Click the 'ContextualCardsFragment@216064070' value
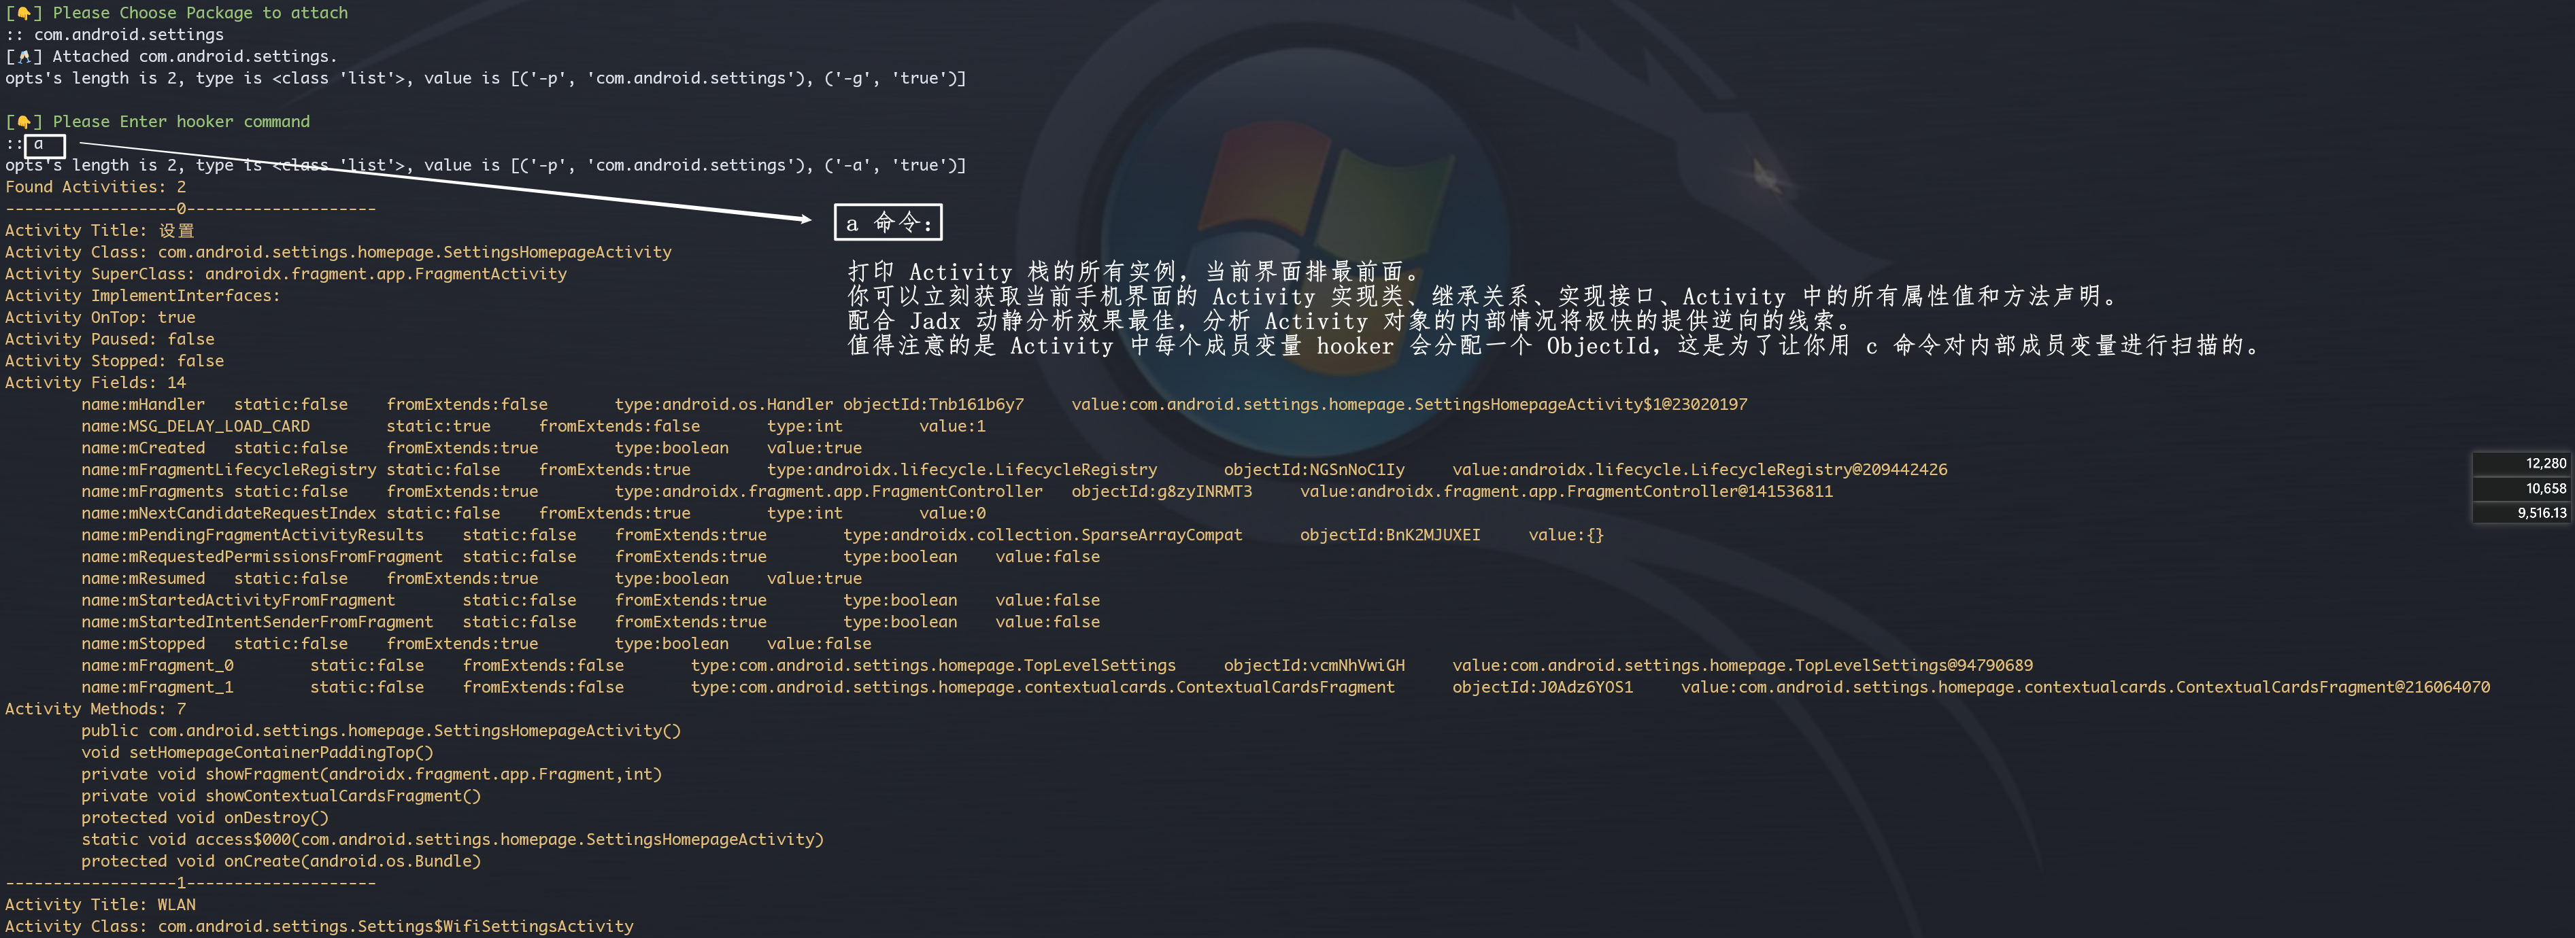 tap(2085, 687)
